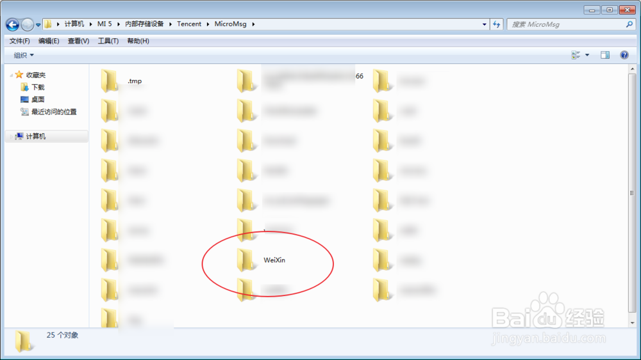Expand subfolder arrow after MI 5 breadcrumb

coord(119,24)
